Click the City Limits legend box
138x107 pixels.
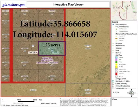[113, 81]
